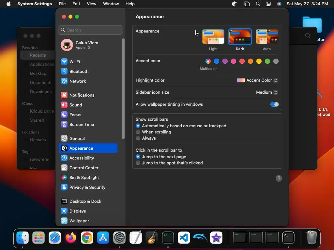334x250 pixels.
Task: Open the Trash in the Dock
Action: click(311, 237)
